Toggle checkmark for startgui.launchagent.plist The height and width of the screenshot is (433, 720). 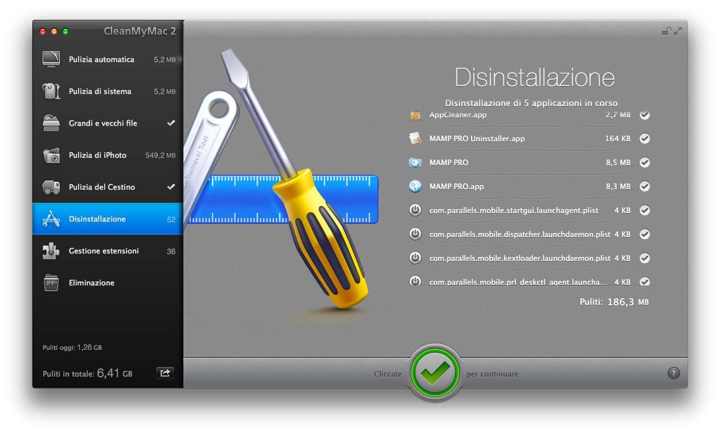coord(645,210)
